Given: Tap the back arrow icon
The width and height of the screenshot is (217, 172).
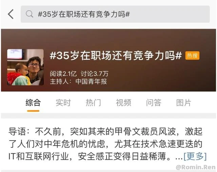Looking at the screenshot, I should 11,14.
